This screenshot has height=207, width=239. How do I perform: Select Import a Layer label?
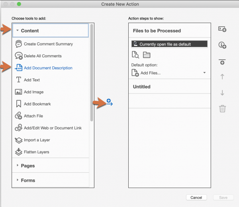click(37, 140)
